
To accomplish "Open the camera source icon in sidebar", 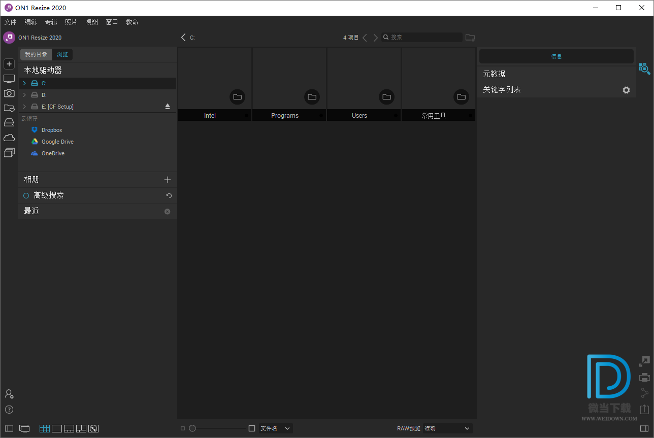I will click(x=9, y=93).
